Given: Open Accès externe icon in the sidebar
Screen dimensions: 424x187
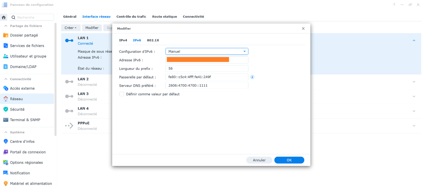Looking at the screenshot, I should pos(6,88).
